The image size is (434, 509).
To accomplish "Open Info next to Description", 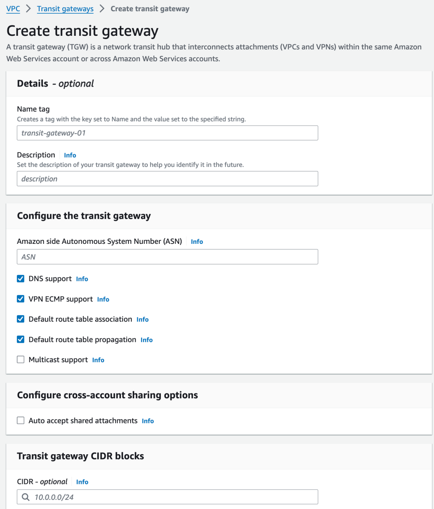I will pos(70,155).
